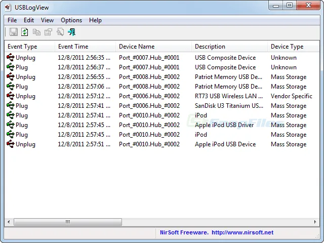This screenshot has width=324, height=243.
Task: Open the Options menu
Action: [71, 20]
